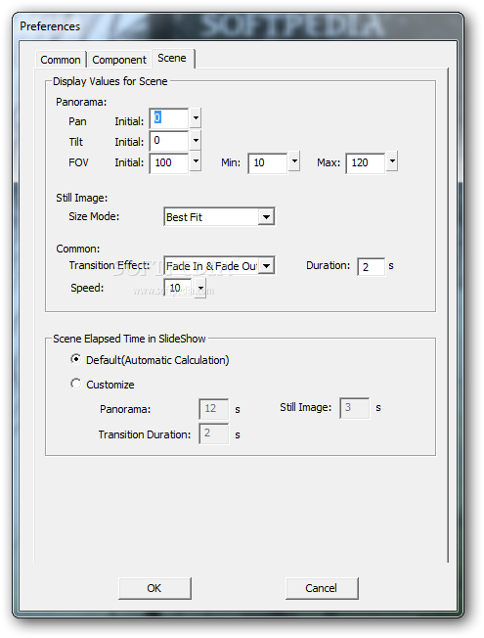The width and height of the screenshot is (484, 638).
Task: Open the Transition Effect dropdown
Action: 219,266
